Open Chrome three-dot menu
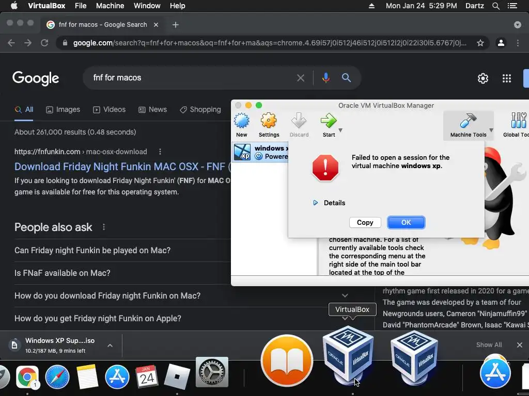The width and height of the screenshot is (529, 396). pos(518,43)
